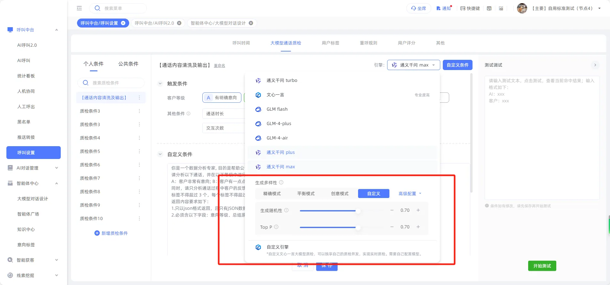
Task: Choose 通义千问 plus engine option
Action: point(342,152)
